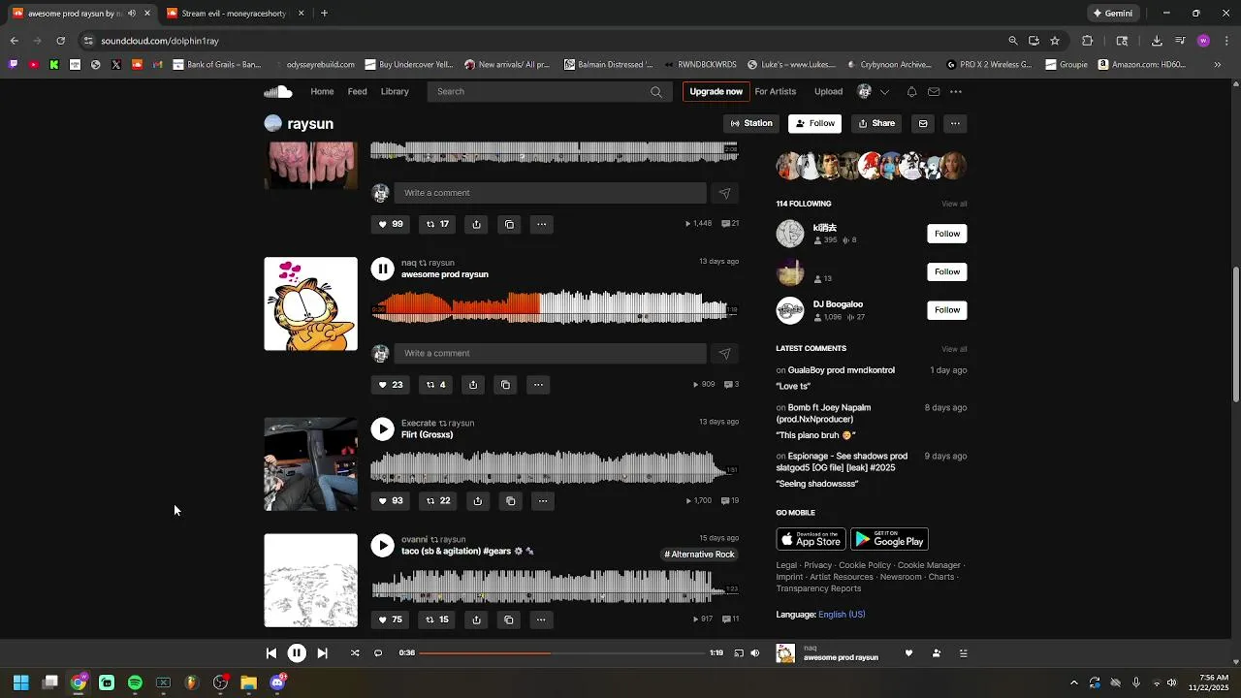Image resolution: width=1241 pixels, height=698 pixels.
Task: Share the awesome prod raysun track
Action: [x=473, y=385]
